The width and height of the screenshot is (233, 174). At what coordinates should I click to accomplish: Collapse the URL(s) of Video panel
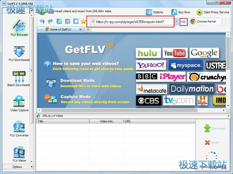click(229, 116)
